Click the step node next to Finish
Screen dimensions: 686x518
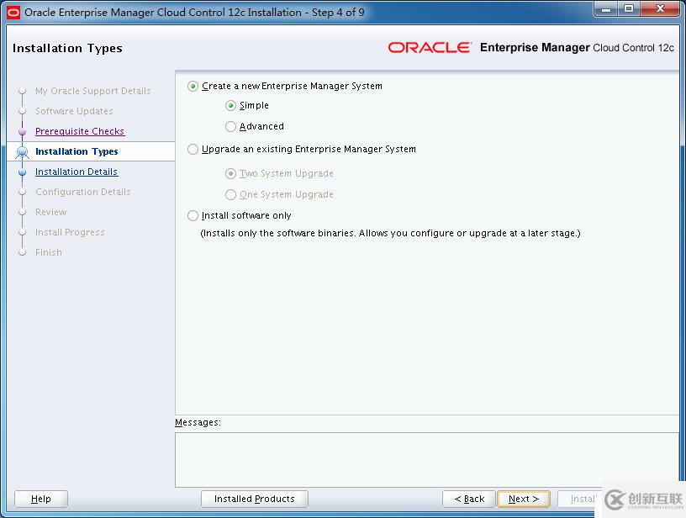click(23, 252)
